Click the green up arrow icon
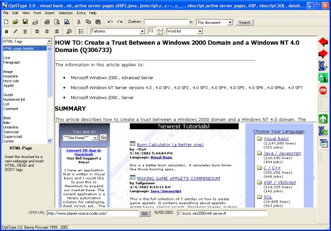Viewport: 331px width, 231px height. (323, 119)
